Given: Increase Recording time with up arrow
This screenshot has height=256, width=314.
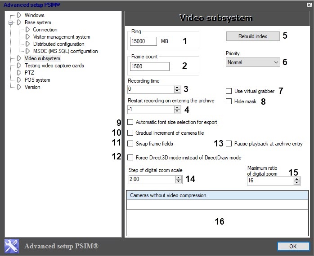Looking at the screenshot, I should (x=177, y=88).
